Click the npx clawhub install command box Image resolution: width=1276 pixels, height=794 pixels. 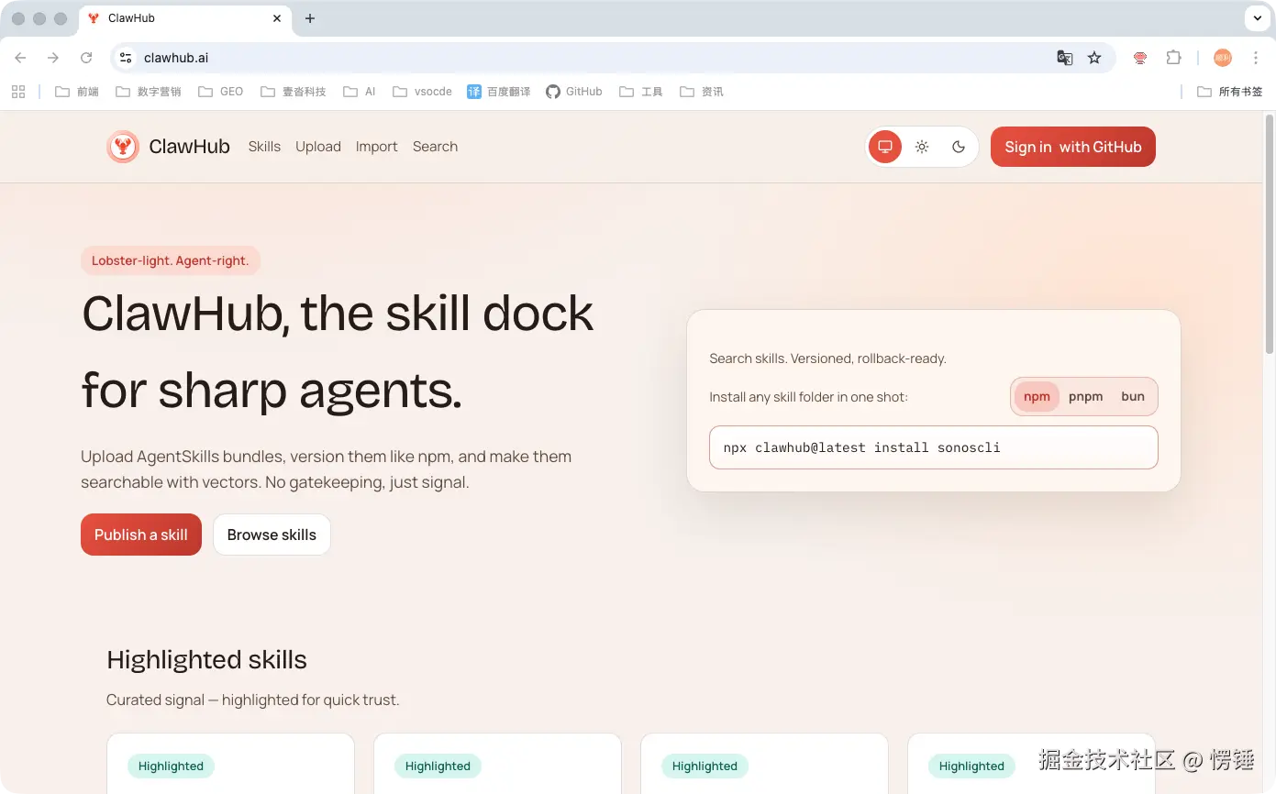[x=934, y=447]
